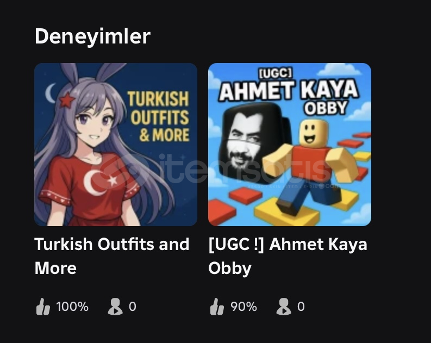The height and width of the screenshot is (343, 431).
Task: Click the 'AHMET KAYA' text in thumbnail
Action: tap(289, 90)
